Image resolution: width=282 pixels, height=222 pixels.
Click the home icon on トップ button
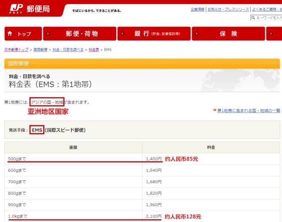point(10,33)
